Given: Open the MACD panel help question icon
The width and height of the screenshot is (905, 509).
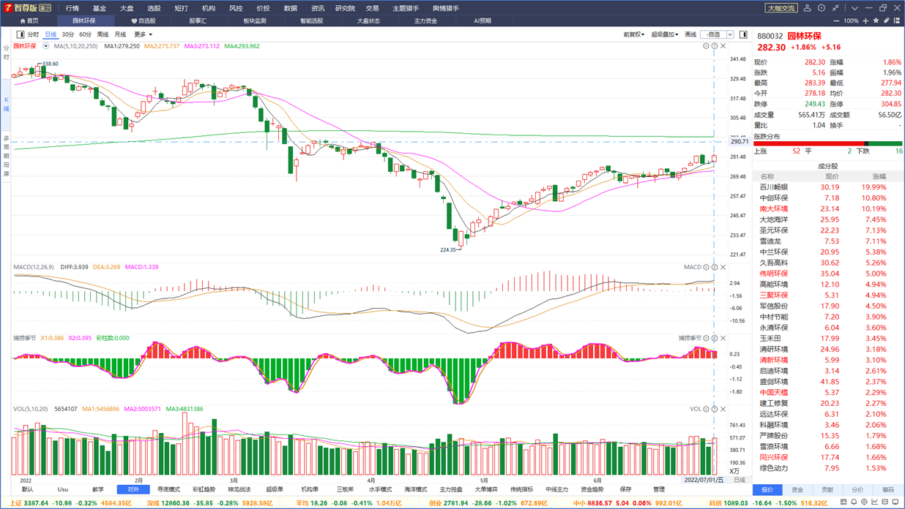Looking at the screenshot, I should 715,267.
